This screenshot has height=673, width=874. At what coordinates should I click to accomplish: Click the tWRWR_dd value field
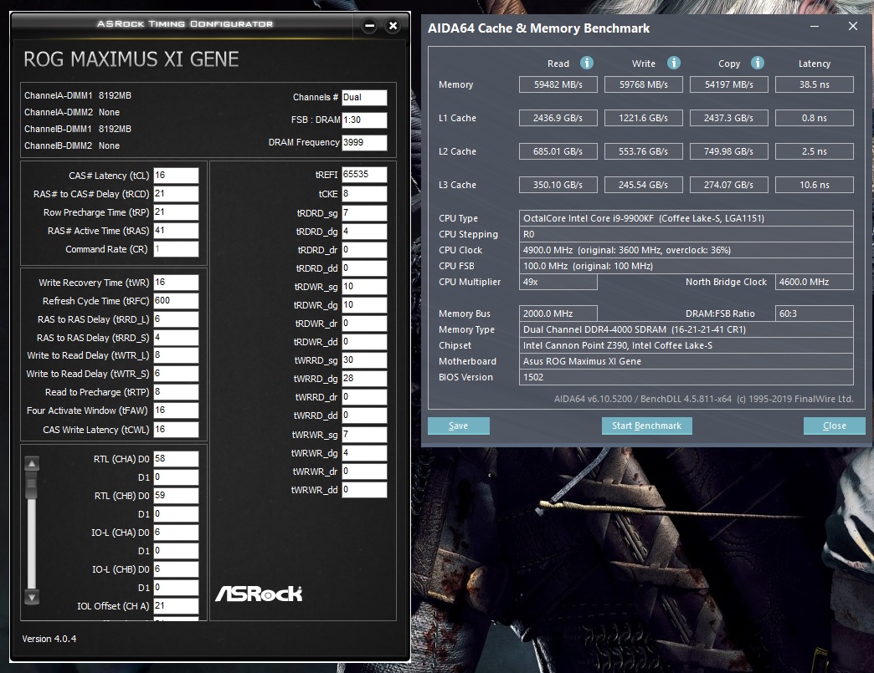pyautogui.click(x=364, y=490)
